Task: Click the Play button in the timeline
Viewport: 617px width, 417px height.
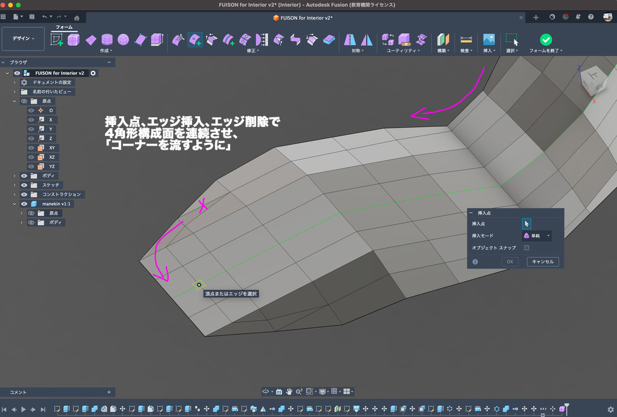Action: click(24, 409)
